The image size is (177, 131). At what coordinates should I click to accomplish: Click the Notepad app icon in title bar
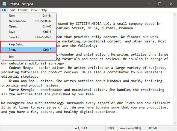tap(4, 4)
